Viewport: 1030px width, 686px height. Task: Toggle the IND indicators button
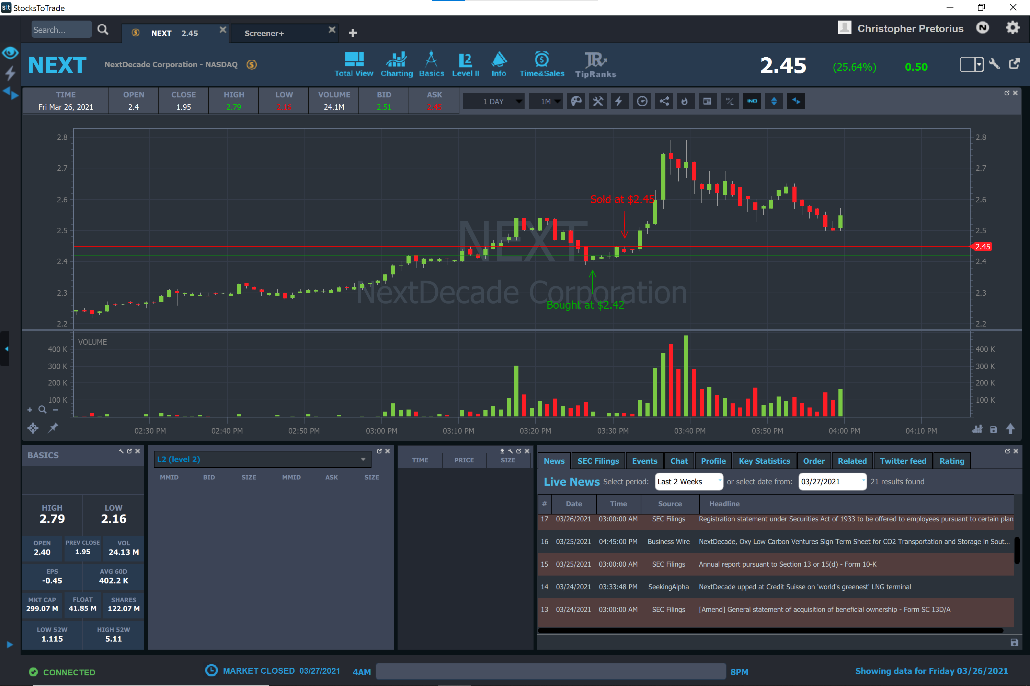coord(752,102)
